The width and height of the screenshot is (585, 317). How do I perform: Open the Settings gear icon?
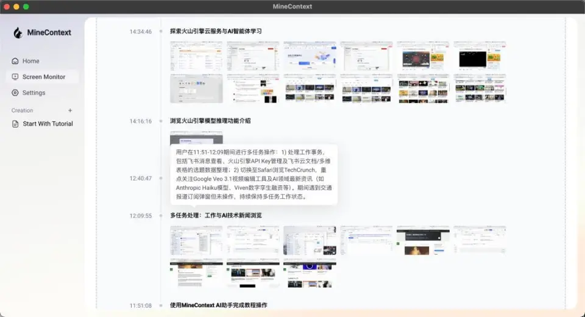(15, 93)
